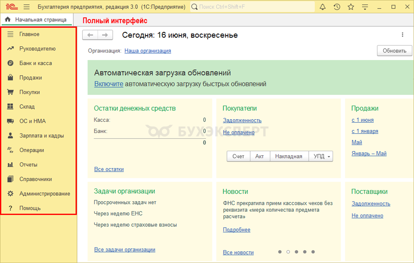Click the Включите link for auto updates
The width and height of the screenshot is (414, 263).
(109, 84)
